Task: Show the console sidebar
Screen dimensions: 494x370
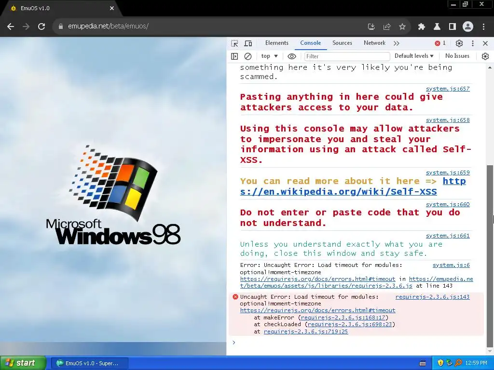Action: click(x=234, y=56)
